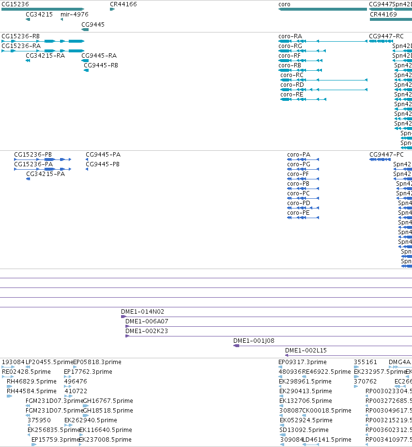Select the DME1-014N02 clone label
The image size is (412, 447).
[143, 312]
